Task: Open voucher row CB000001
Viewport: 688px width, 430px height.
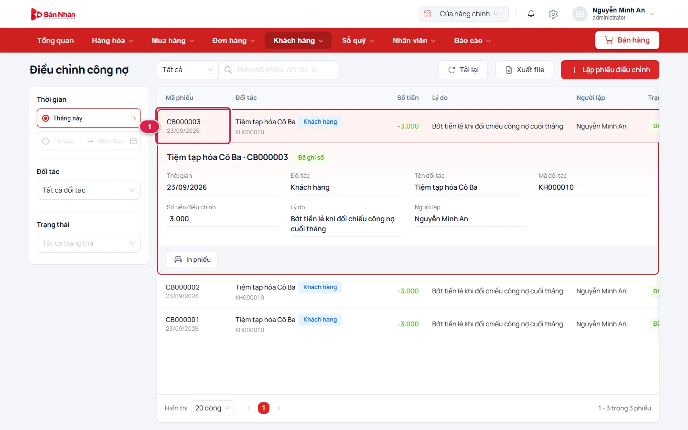Action: click(x=408, y=324)
